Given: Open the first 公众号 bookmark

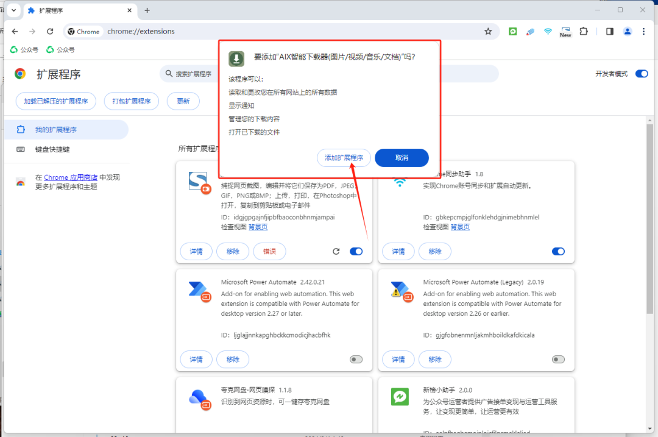Looking at the screenshot, I should click(24, 50).
